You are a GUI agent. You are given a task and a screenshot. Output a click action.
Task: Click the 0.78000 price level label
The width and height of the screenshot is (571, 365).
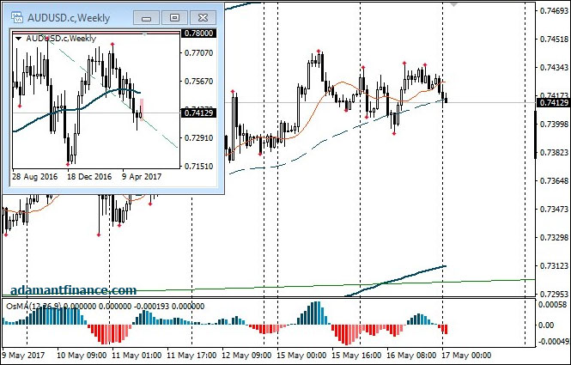click(198, 33)
